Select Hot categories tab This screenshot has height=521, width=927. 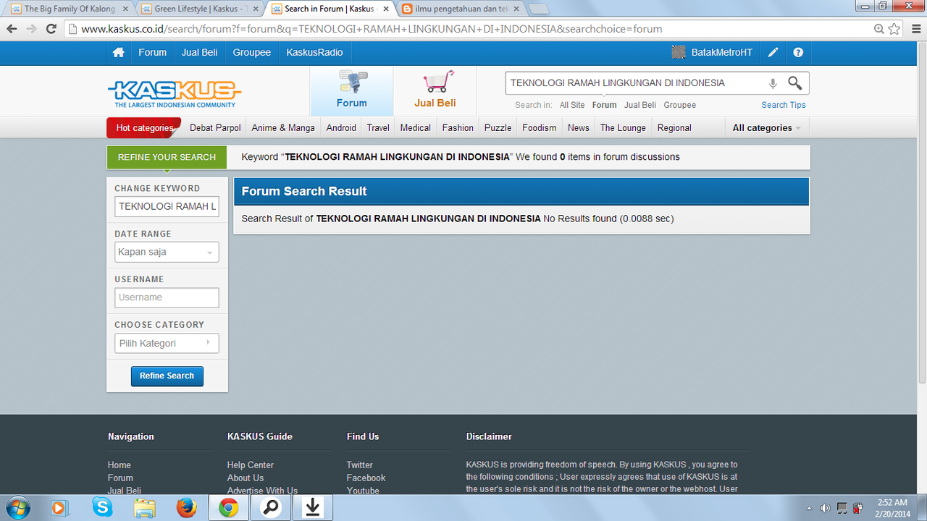(144, 127)
